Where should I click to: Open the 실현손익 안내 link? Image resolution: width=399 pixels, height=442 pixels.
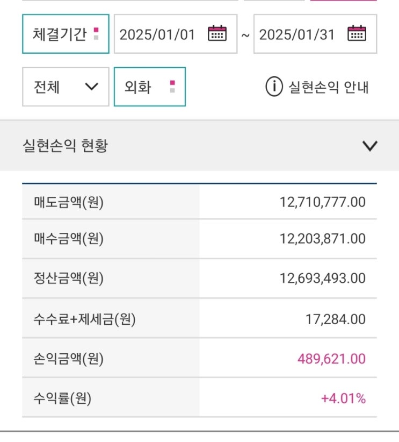point(328,87)
